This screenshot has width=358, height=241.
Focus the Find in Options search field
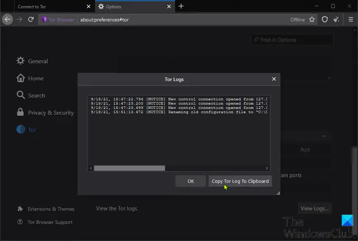click(292, 40)
